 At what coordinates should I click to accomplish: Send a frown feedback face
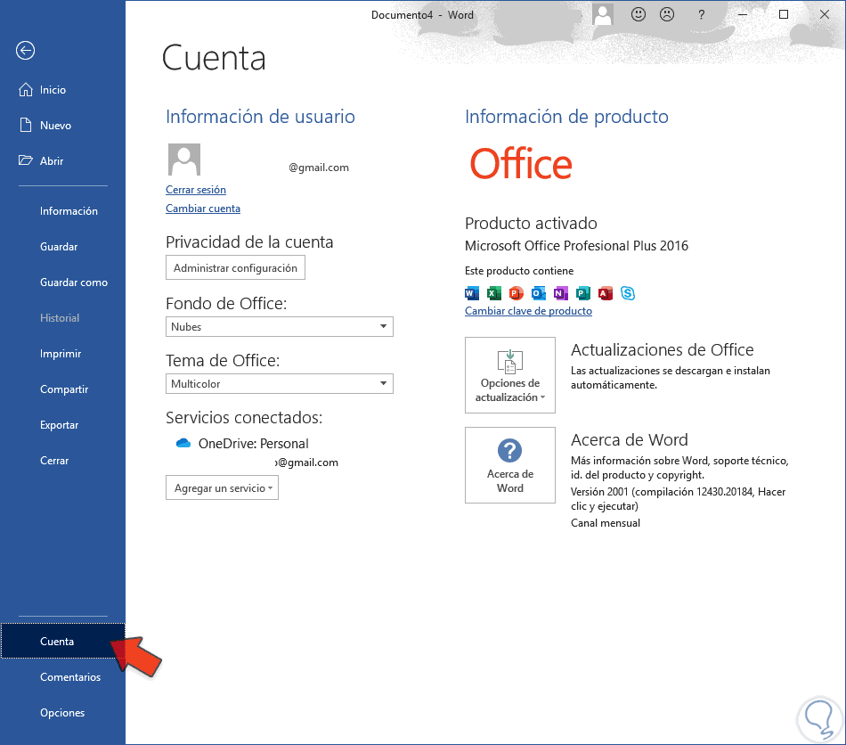coord(667,14)
